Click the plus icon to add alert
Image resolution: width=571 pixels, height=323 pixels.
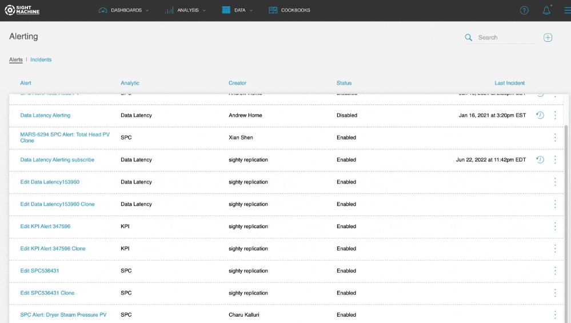coord(548,37)
